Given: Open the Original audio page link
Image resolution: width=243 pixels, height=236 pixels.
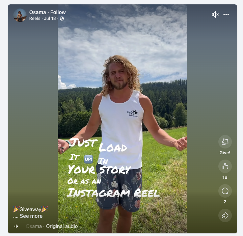Looking at the screenshot, I should coord(62,226).
